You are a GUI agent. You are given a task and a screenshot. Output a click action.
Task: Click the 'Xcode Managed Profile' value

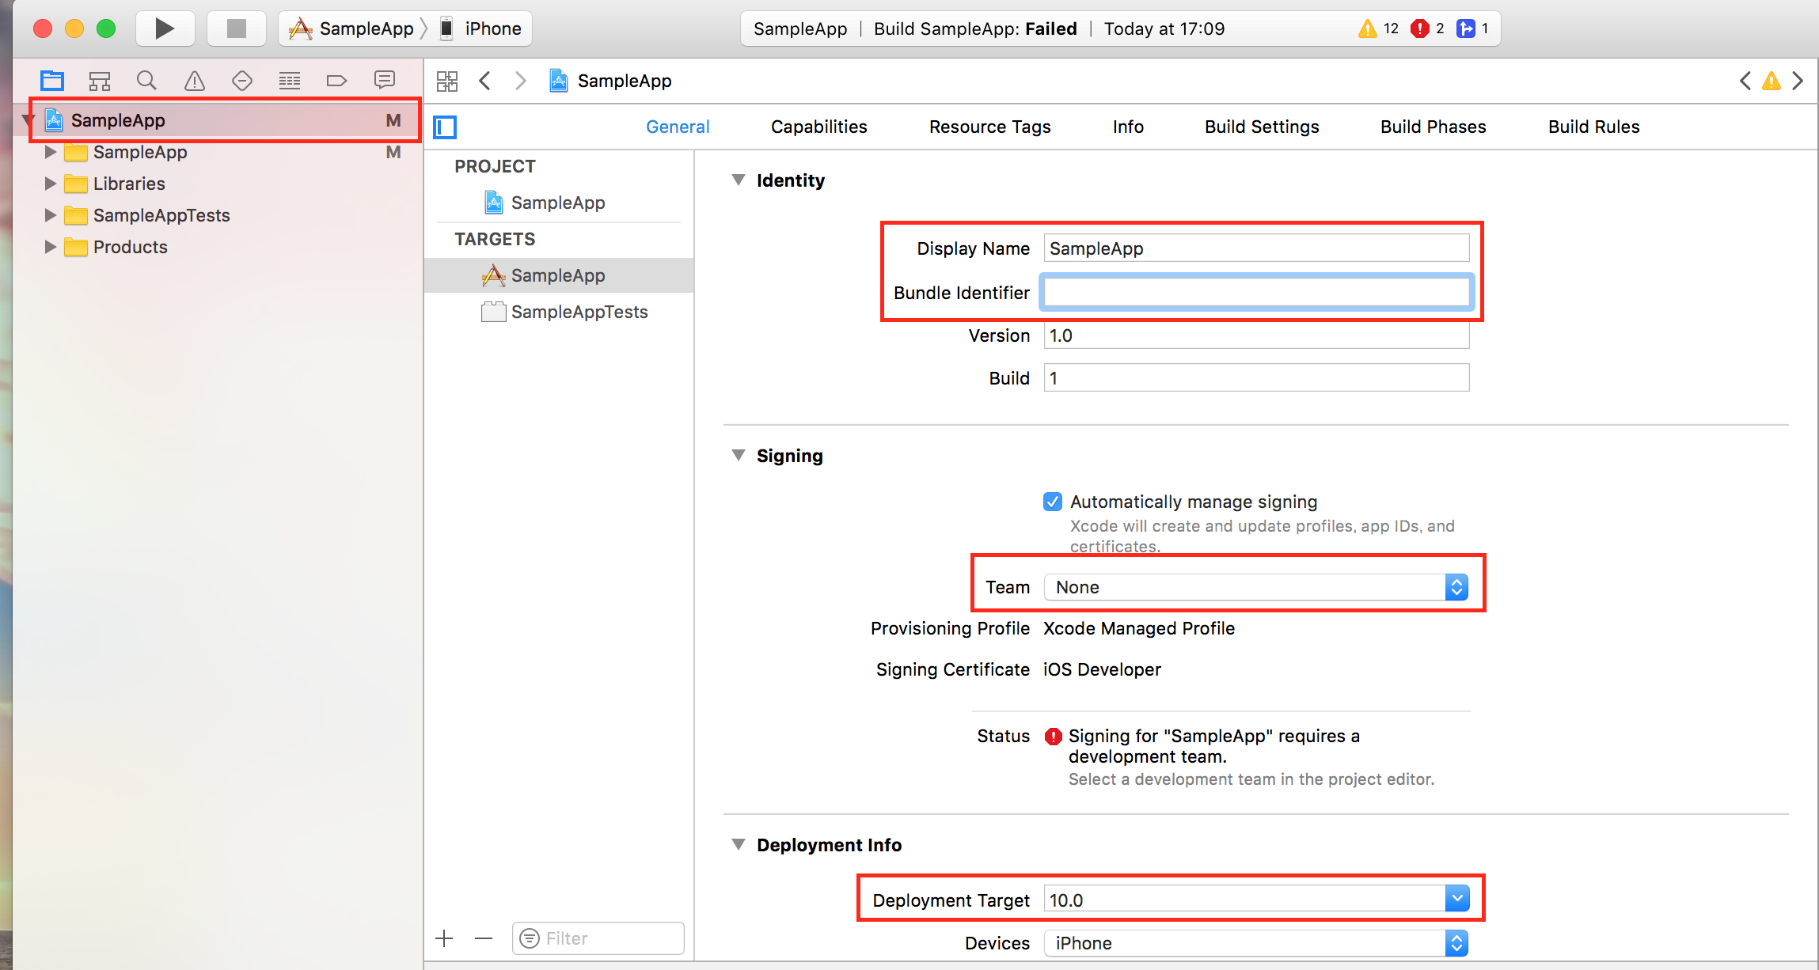pyautogui.click(x=1138, y=628)
